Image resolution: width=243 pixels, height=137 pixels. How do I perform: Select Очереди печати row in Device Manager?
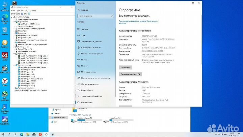click(x=23, y=47)
